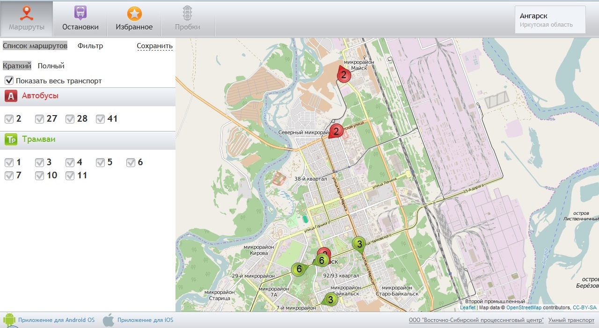599x328 pixels.
Task: Click the Apple iOS logo icon
Action: (109, 320)
